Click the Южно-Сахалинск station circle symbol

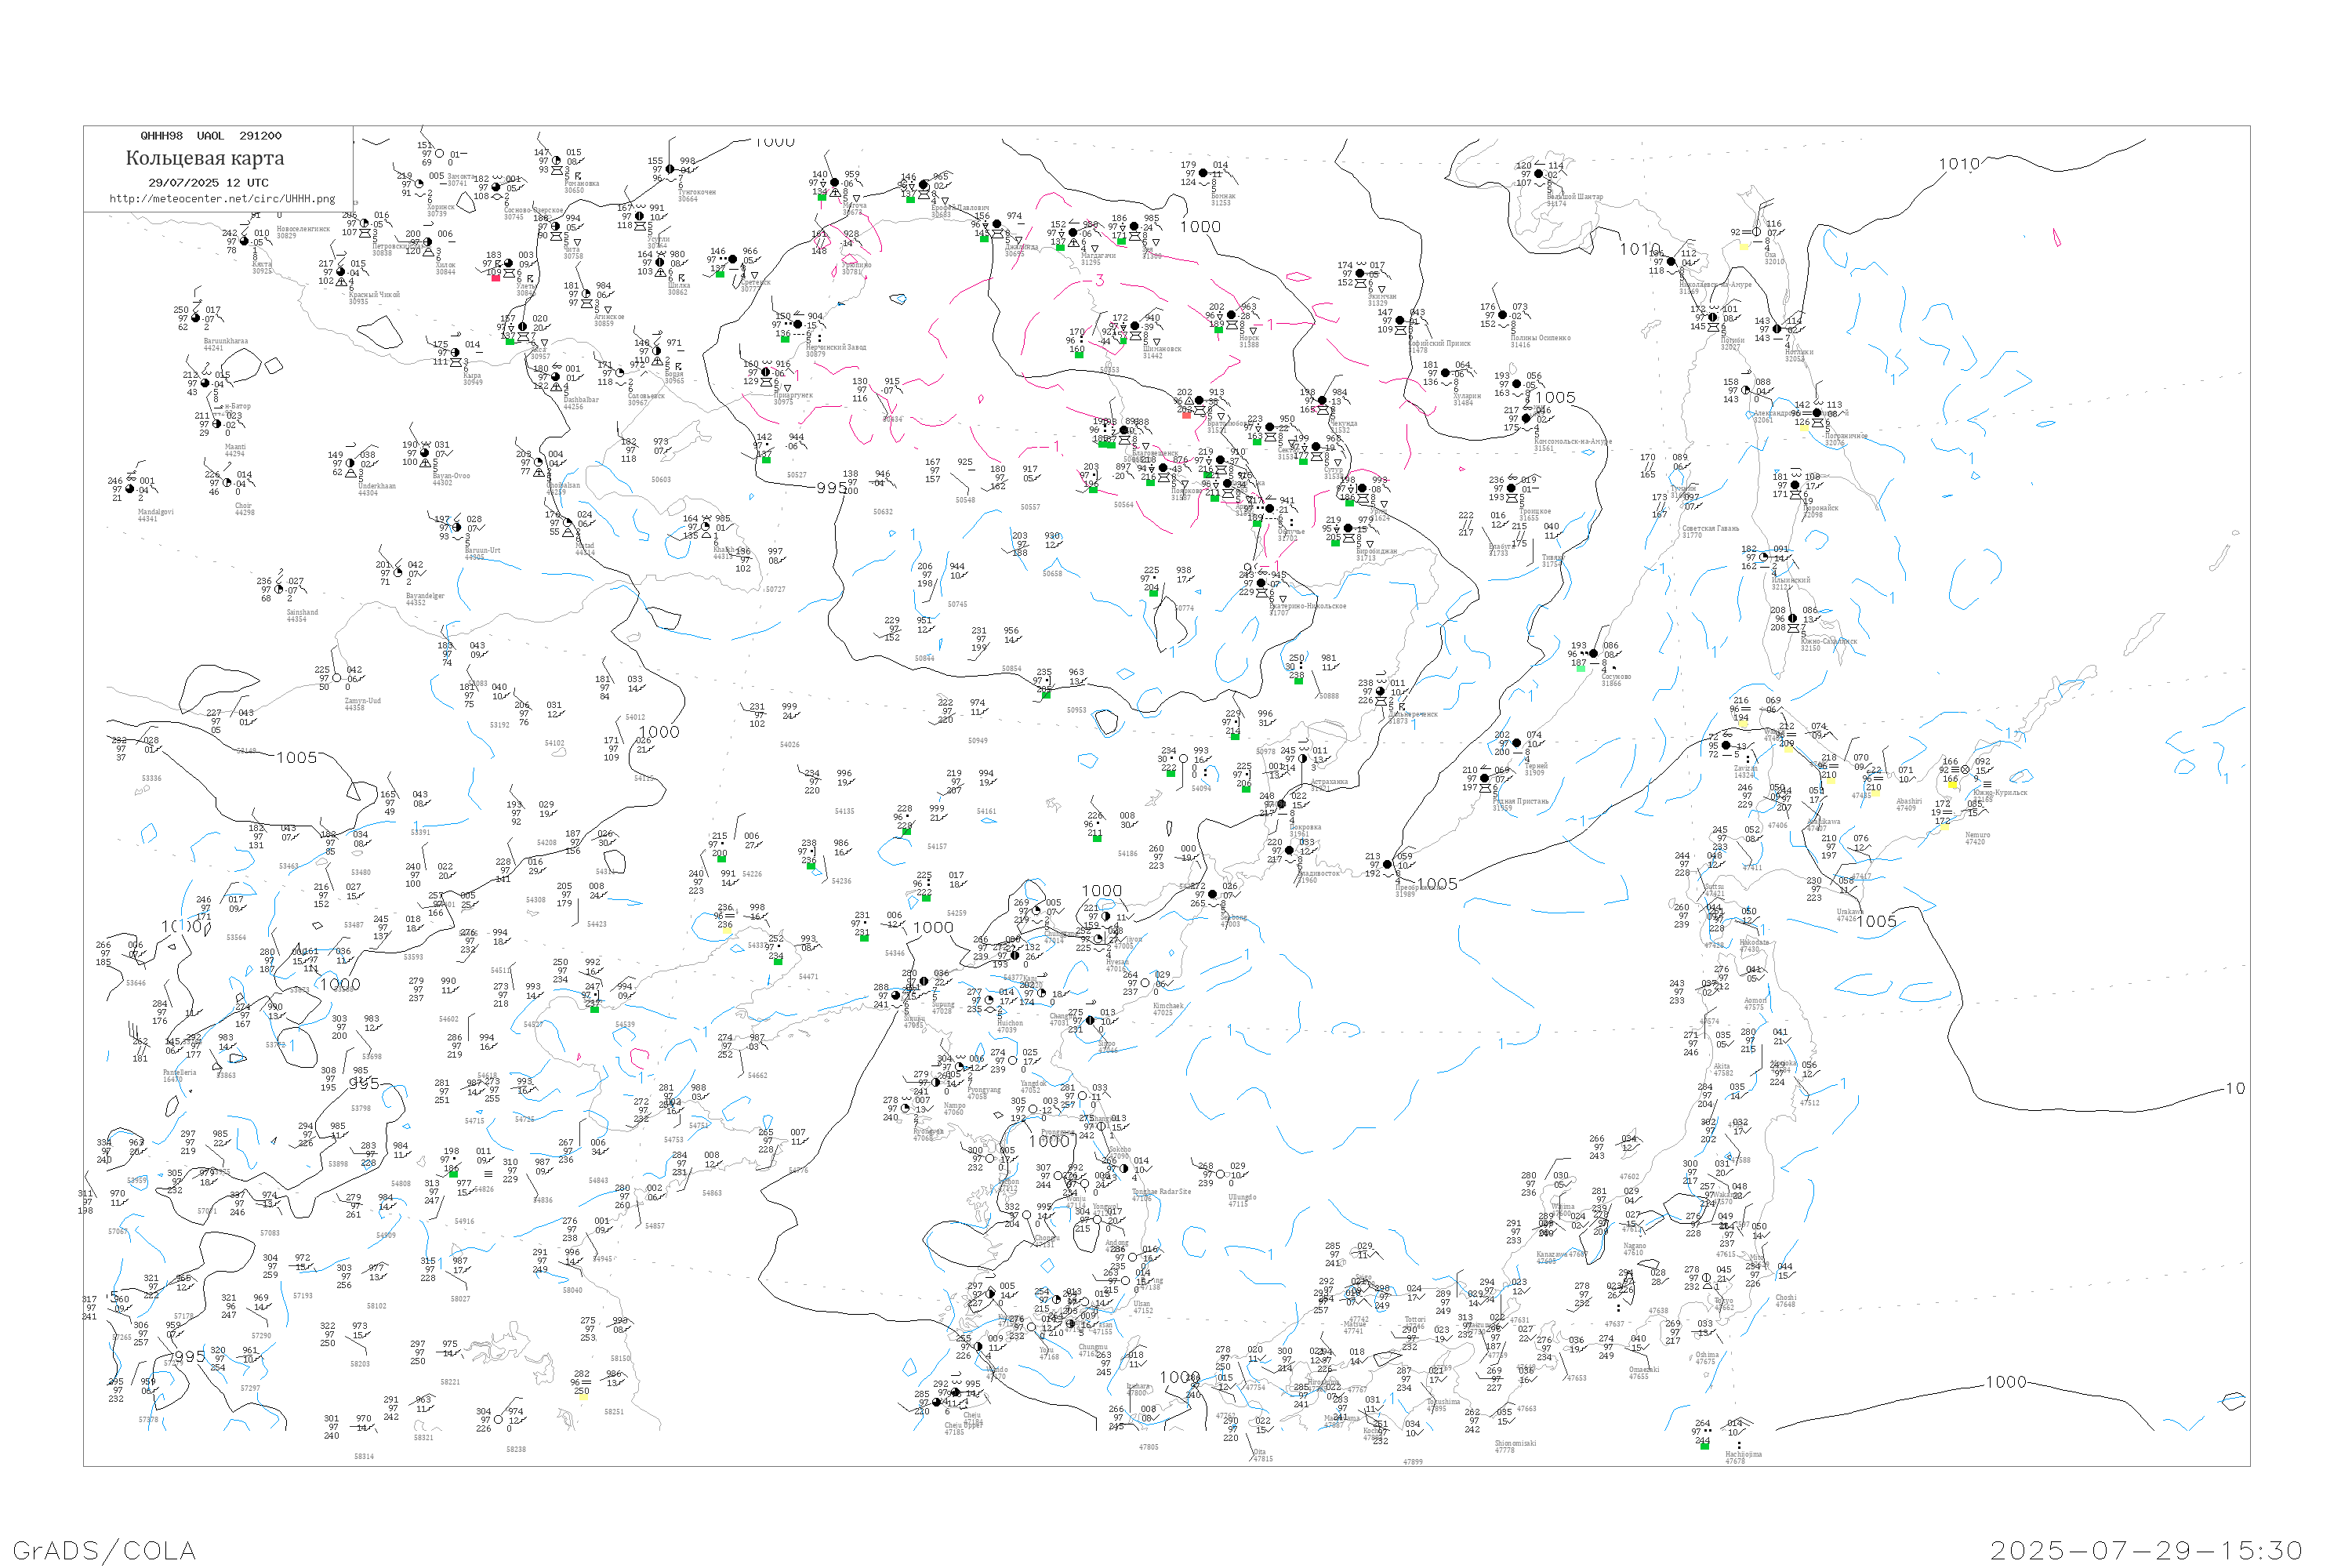[1793, 619]
